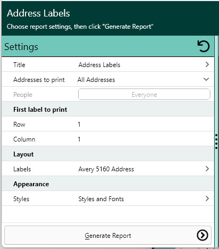Click the Title row label
Image resolution: width=219 pixels, height=249 pixels.
point(19,65)
